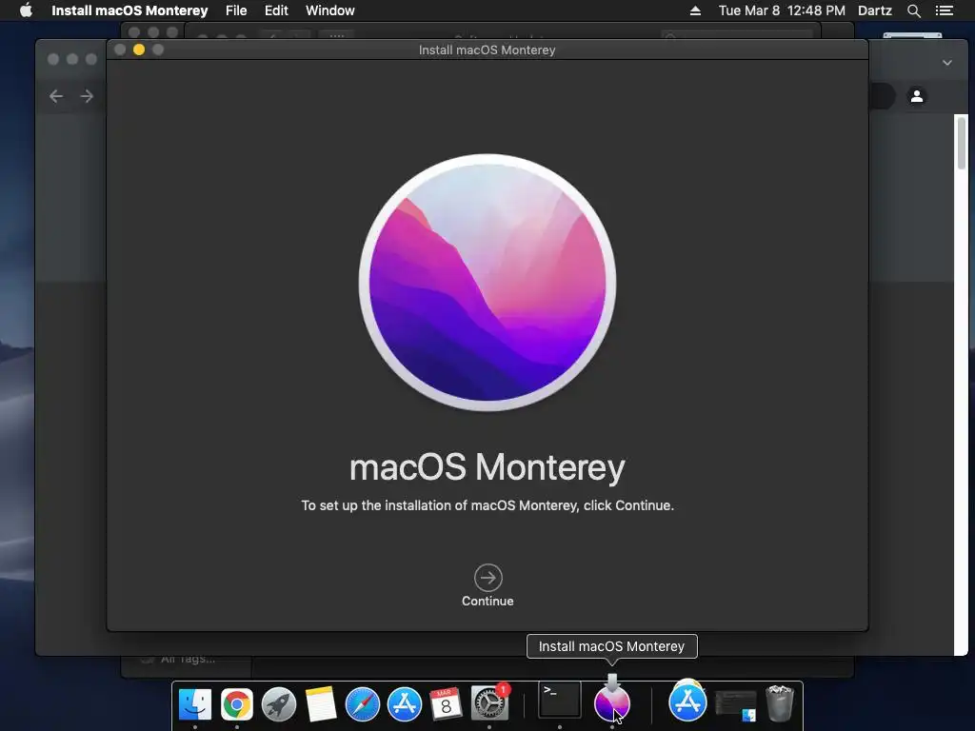Image resolution: width=975 pixels, height=731 pixels.
Task: Launch Google Chrome from the Dock
Action: pyautogui.click(x=237, y=703)
